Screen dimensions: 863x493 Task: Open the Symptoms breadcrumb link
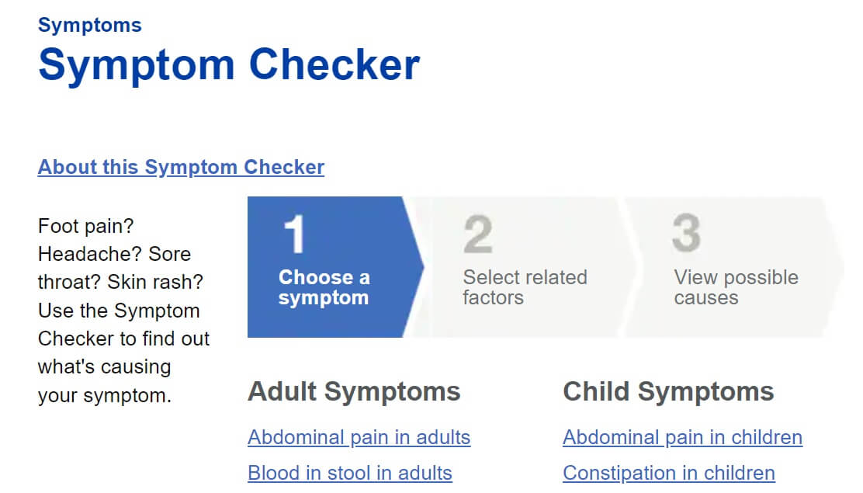click(x=89, y=25)
